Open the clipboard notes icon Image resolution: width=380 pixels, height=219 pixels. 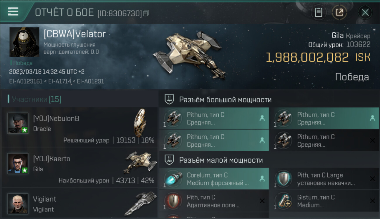pos(319,13)
